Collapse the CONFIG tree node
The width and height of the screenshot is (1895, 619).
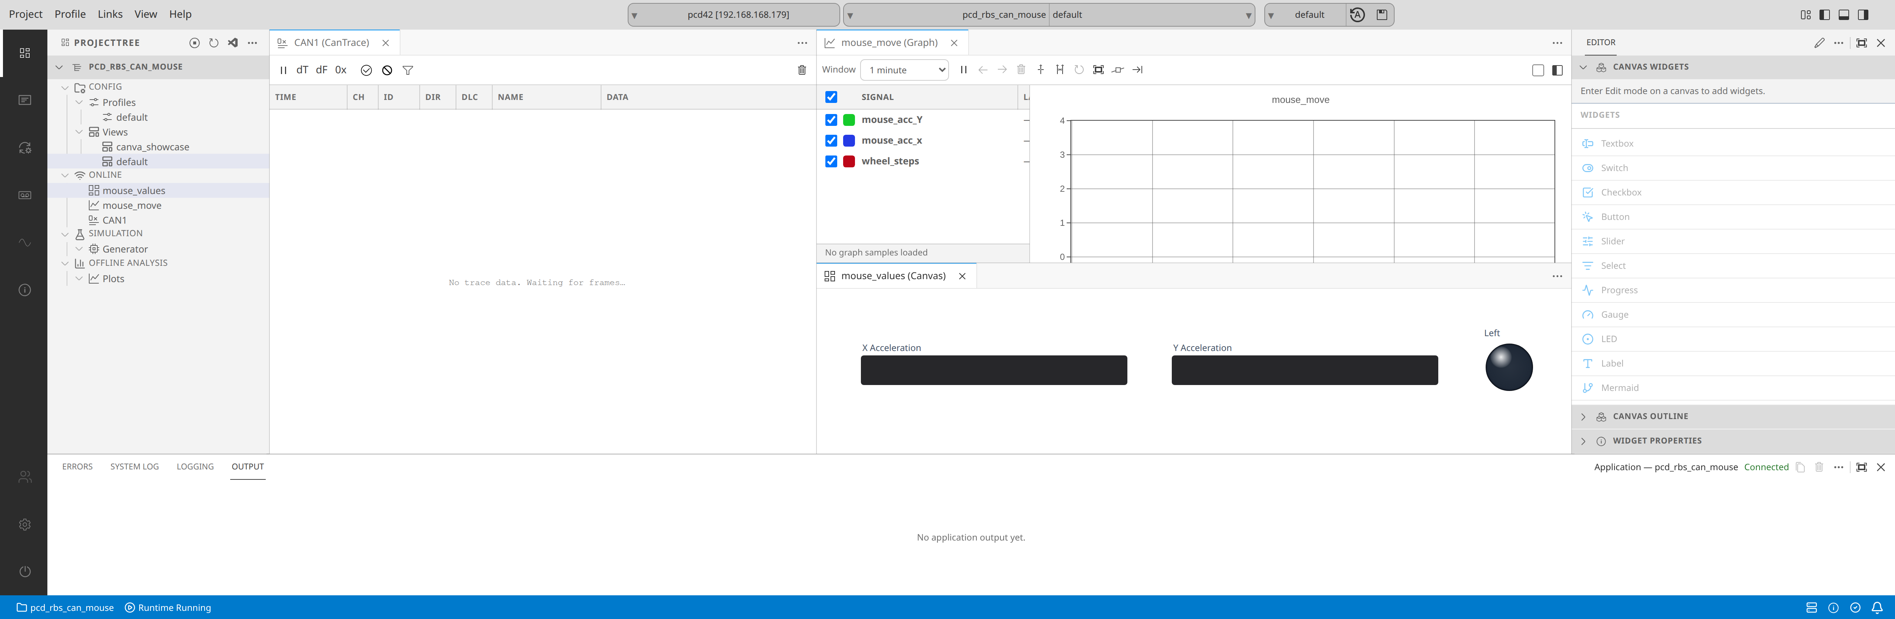[65, 87]
